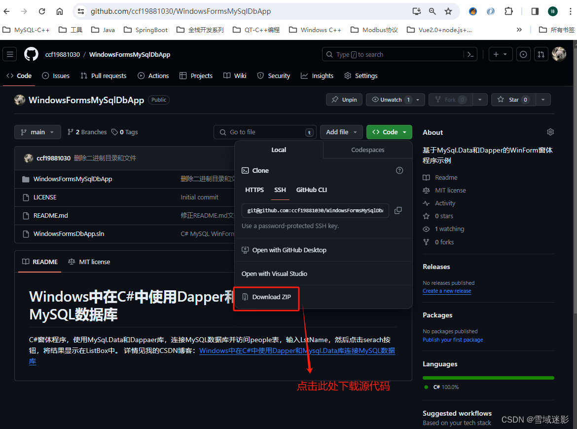Viewport: 577px width, 429px height.
Task: Click the Go to file search field
Action: coord(265,132)
